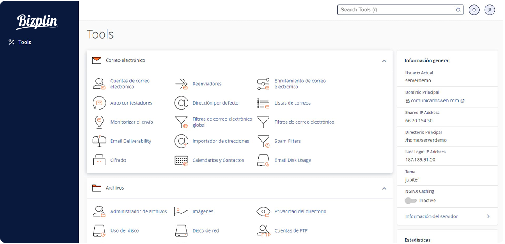Screen dimensions: 505x244
Task: Click the search magnifier icon
Action: point(458,10)
